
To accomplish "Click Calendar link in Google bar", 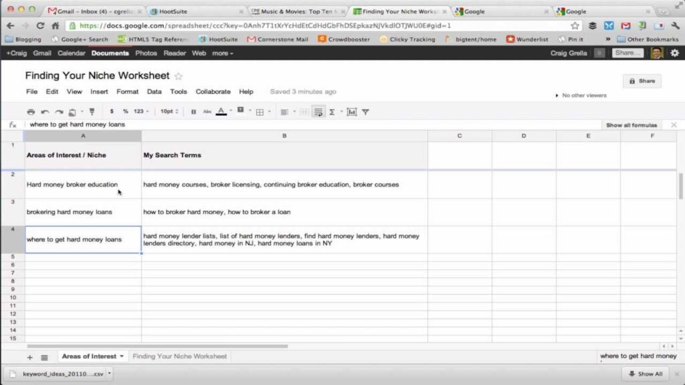I will [71, 53].
